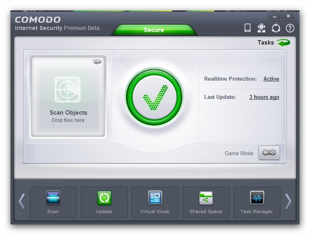Click the 'Scan Objects' heading
This screenshot has width=310, height=235.
[68, 113]
